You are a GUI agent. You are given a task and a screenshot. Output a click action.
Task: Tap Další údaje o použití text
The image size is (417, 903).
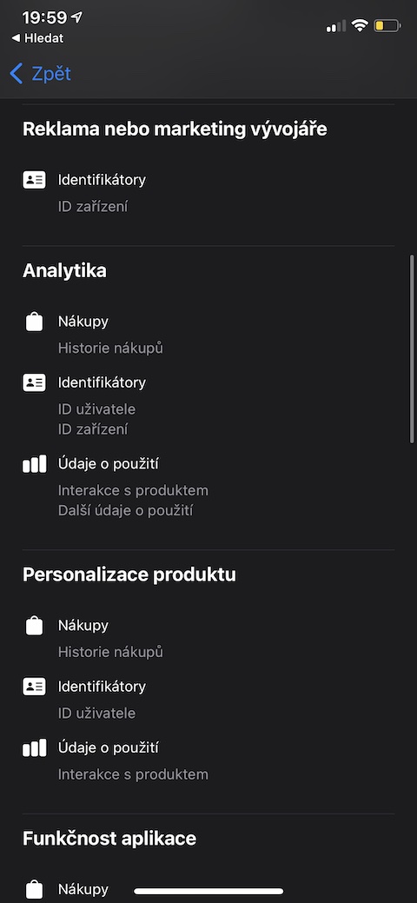tap(125, 510)
